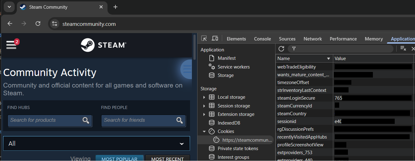
Task: Click the inspect element picker icon
Action: 204,39
